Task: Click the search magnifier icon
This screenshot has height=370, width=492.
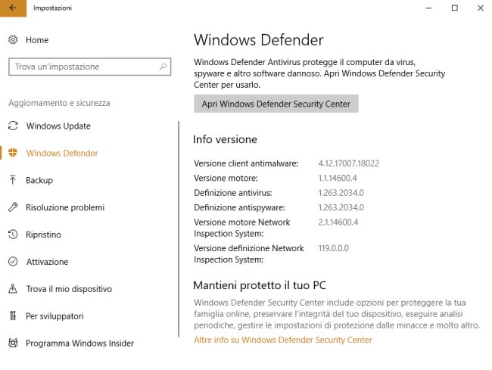Action: click(x=163, y=67)
